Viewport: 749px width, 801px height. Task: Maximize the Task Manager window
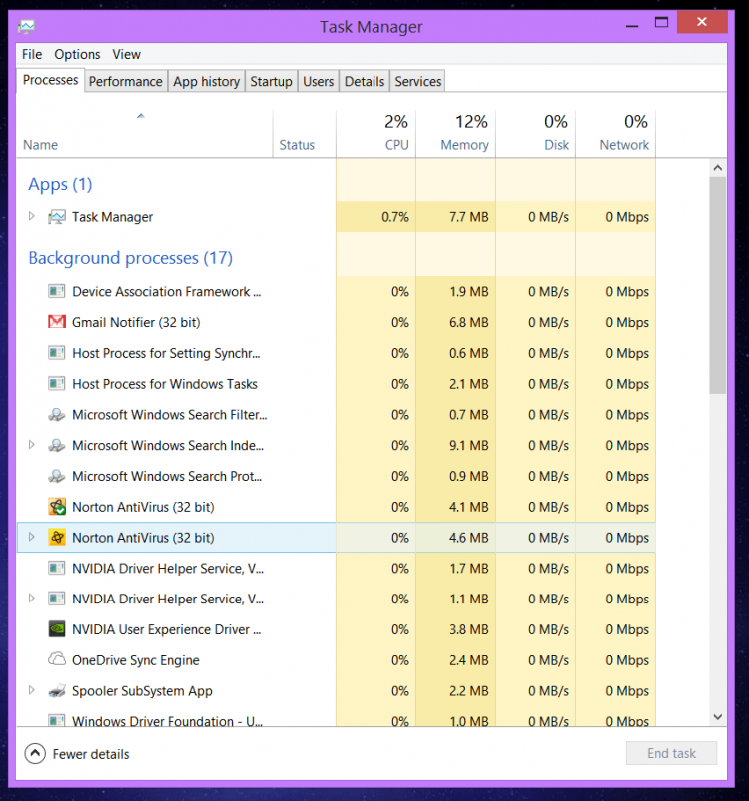661,22
